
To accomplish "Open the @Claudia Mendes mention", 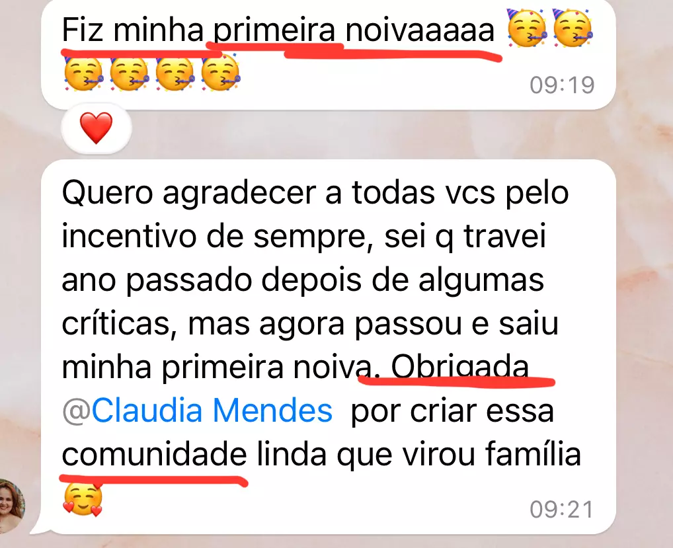I will [x=198, y=411].
